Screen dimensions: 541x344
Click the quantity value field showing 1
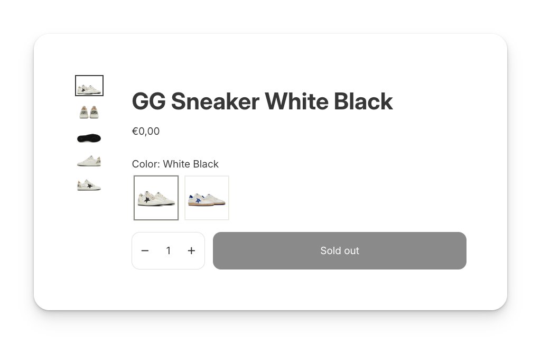coord(169,251)
